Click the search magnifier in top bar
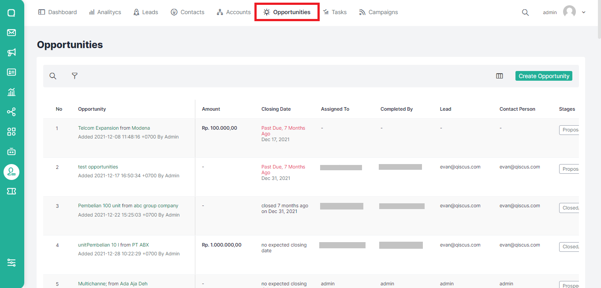 [525, 12]
